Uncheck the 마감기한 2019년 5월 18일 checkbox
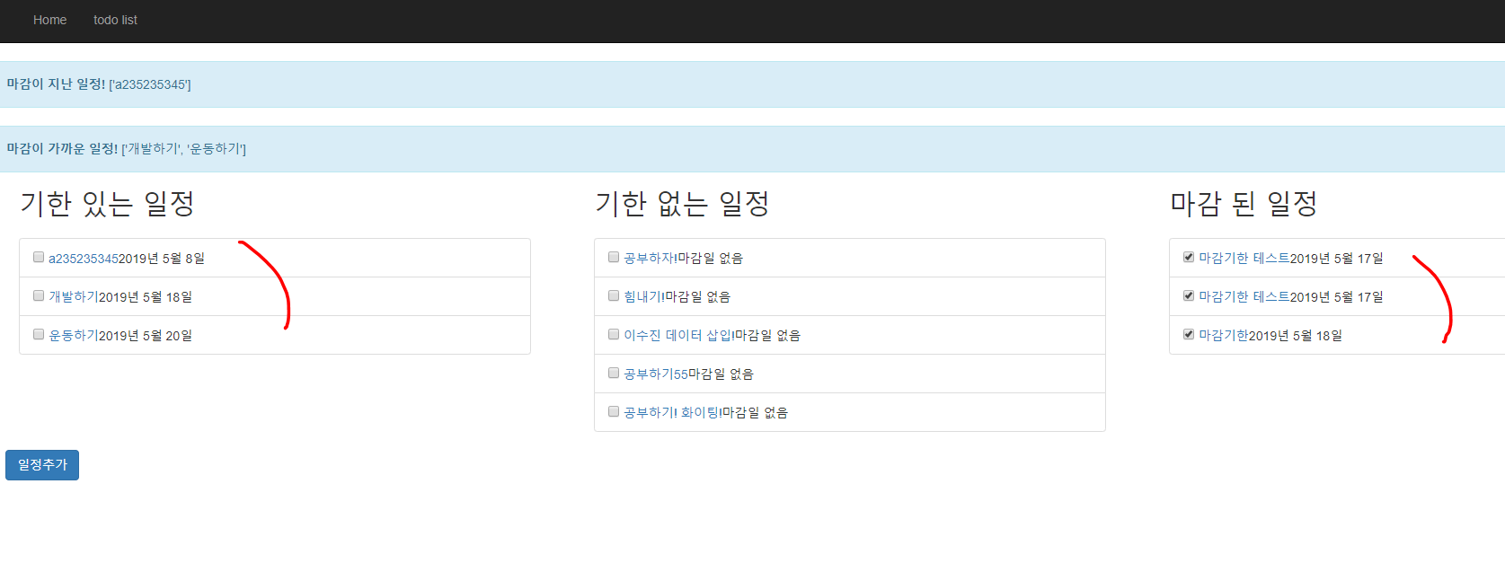1505x563 pixels. click(x=1189, y=334)
